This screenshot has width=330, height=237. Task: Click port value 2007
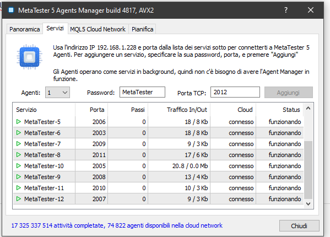click(x=99, y=199)
